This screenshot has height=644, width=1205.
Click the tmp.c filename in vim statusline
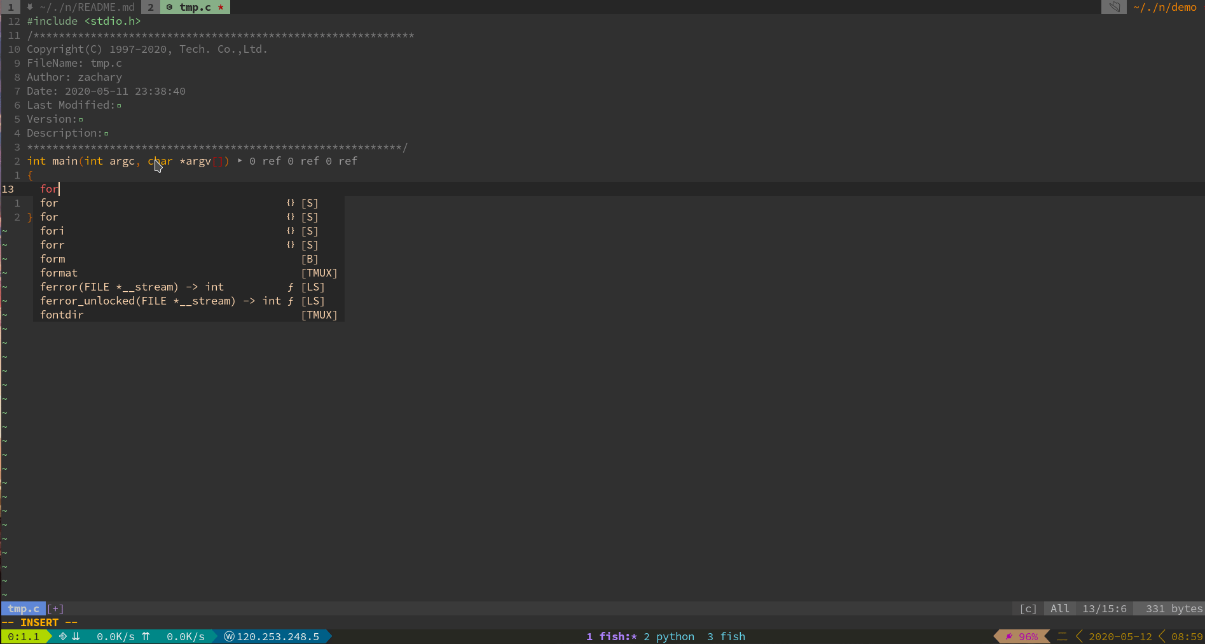click(24, 608)
